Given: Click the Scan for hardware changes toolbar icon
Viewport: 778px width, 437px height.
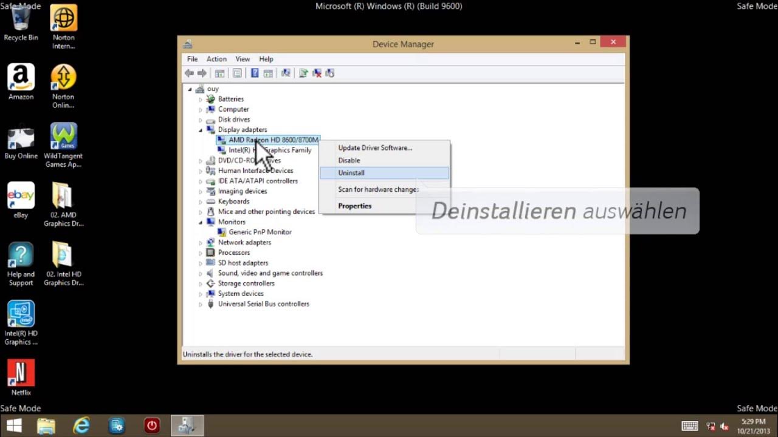Looking at the screenshot, I should [x=285, y=73].
